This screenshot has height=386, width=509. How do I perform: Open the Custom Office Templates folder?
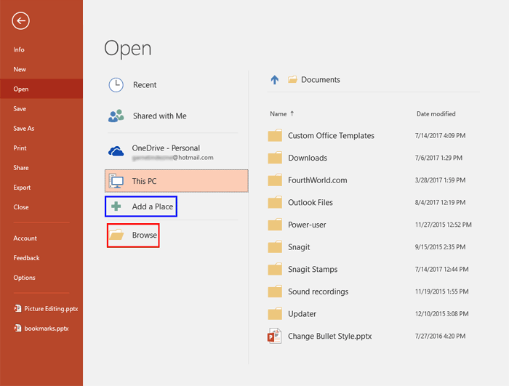point(331,136)
